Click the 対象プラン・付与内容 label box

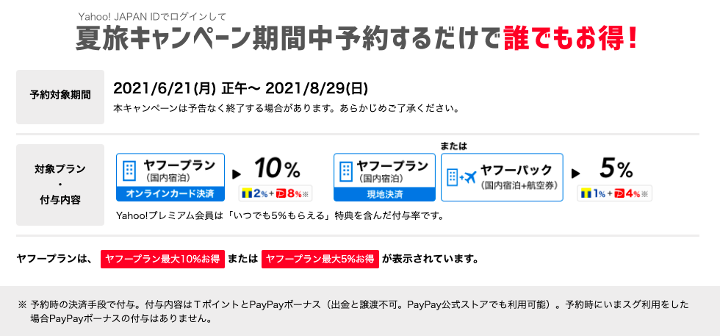pyautogui.click(x=60, y=185)
